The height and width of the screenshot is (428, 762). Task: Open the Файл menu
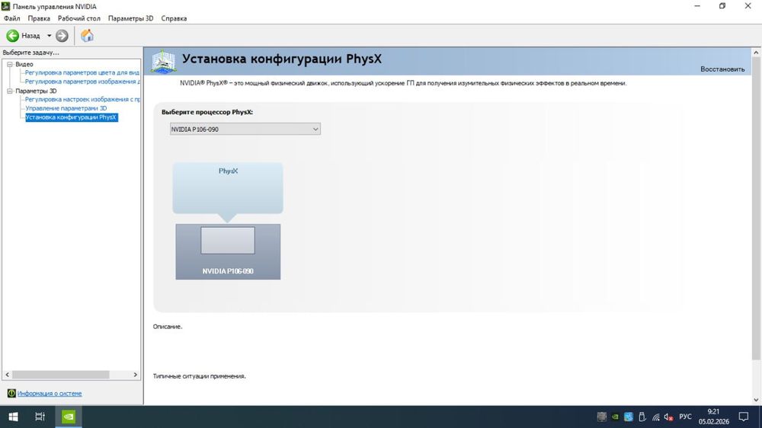pos(12,18)
